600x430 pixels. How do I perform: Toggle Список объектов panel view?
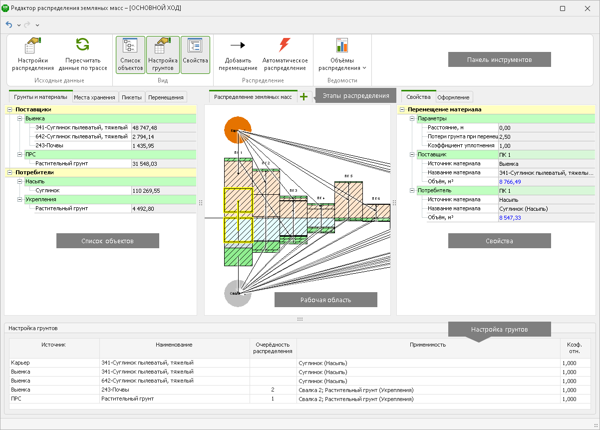(x=130, y=55)
